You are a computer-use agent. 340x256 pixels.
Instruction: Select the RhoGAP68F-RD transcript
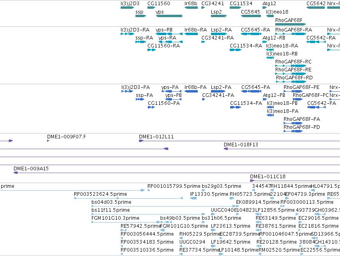click(x=291, y=82)
